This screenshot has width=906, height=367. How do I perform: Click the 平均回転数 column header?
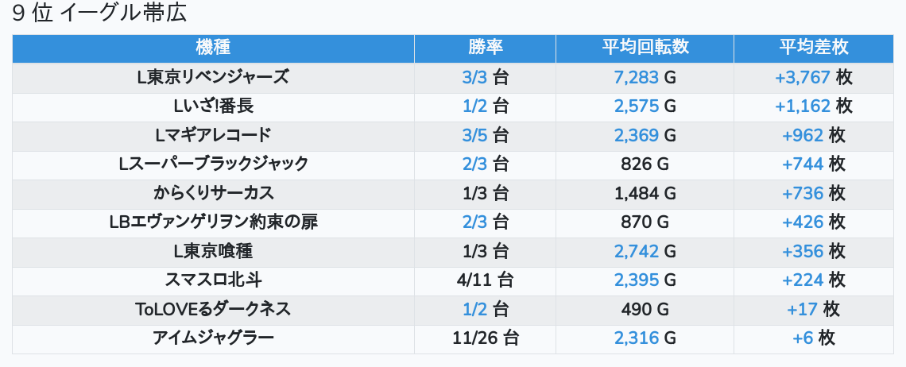point(645,48)
